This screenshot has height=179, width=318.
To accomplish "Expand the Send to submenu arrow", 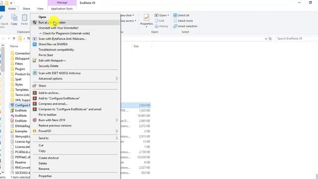I will tap(117, 138).
